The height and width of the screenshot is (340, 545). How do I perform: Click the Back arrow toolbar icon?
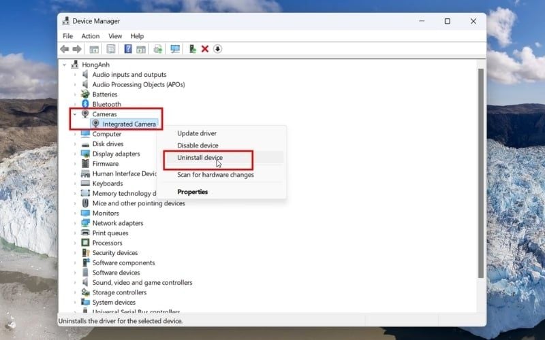pyautogui.click(x=64, y=49)
